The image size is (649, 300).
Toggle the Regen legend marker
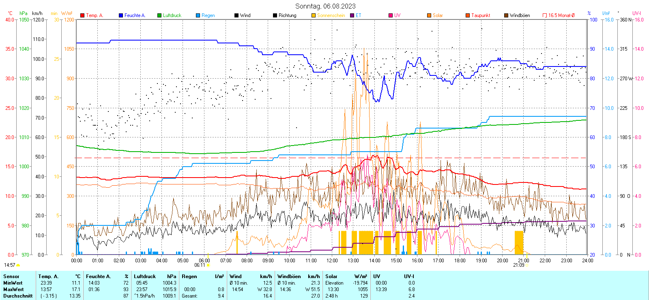point(198,15)
